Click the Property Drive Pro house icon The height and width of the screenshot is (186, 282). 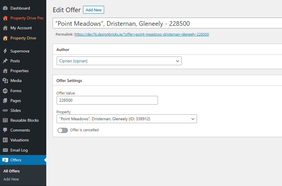tap(5, 18)
